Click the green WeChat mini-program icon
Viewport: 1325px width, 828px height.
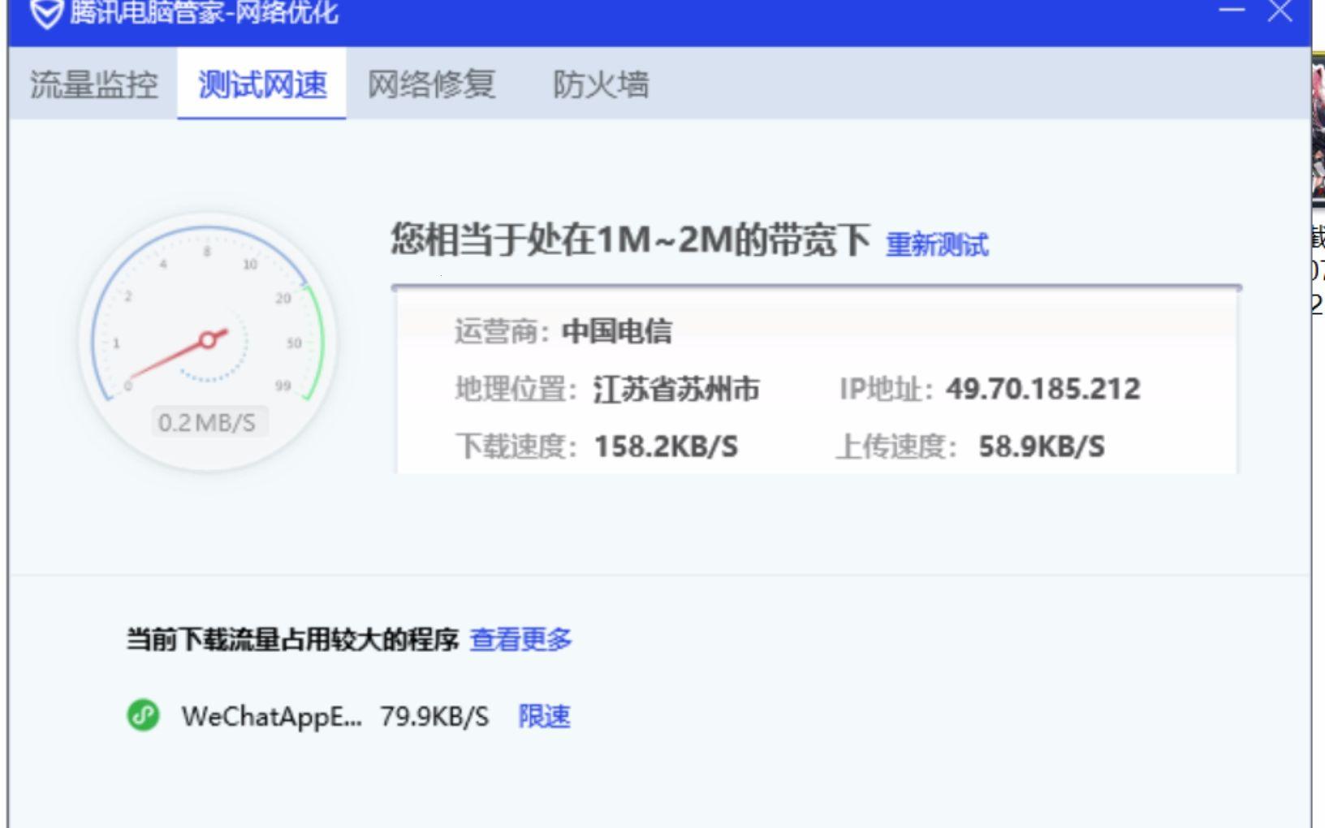pyautogui.click(x=144, y=715)
